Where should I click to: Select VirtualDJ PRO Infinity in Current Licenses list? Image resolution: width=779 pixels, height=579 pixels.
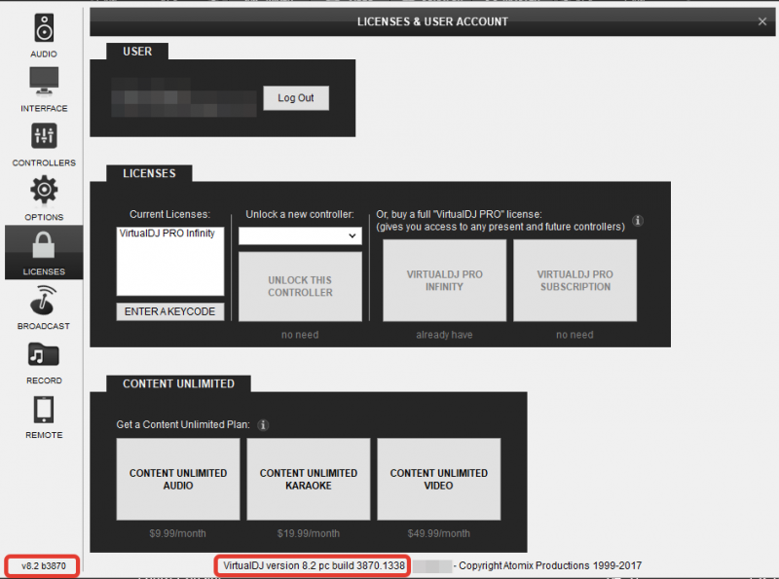[167, 234]
